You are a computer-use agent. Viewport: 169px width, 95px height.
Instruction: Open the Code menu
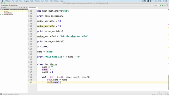(x=32, y=1)
